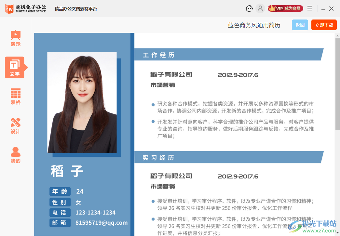Open the 演示 presentation section

click(x=15, y=38)
